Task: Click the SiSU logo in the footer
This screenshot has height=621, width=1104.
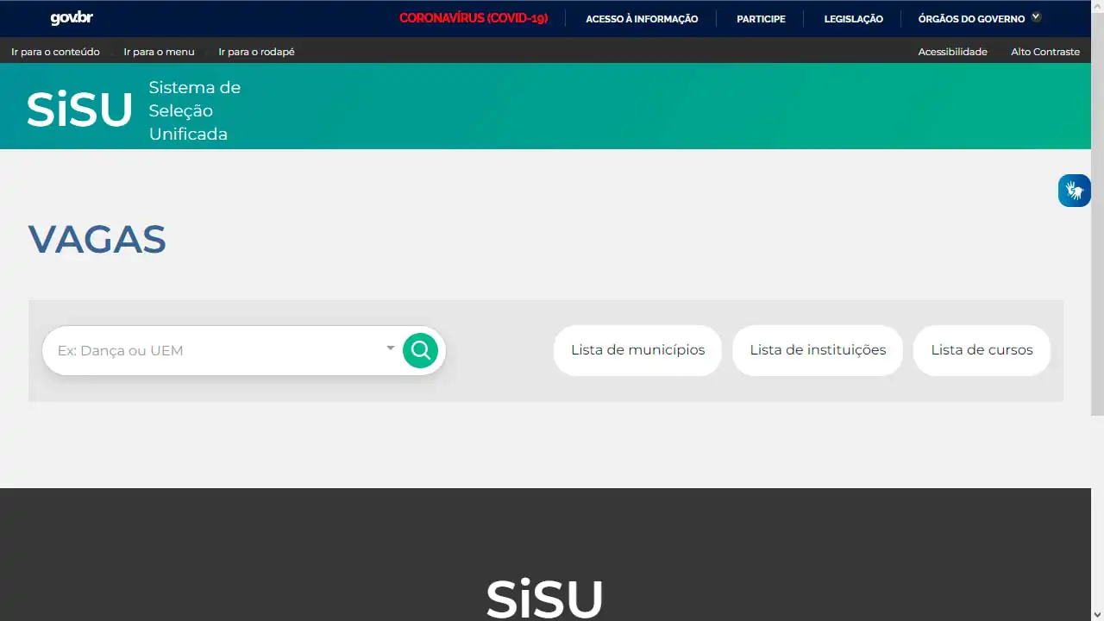Action: [544, 598]
